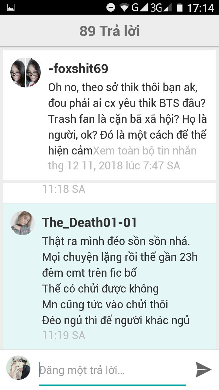This screenshot has height=390, width=219.
Task: Open -foxshit69 profile avatar
Action: coord(26,73)
